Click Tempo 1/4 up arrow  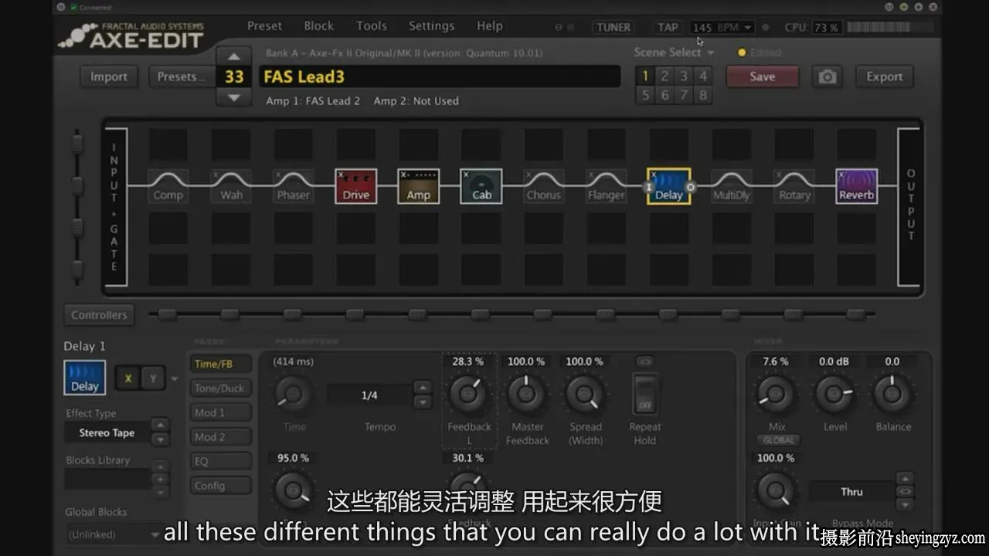coord(422,388)
